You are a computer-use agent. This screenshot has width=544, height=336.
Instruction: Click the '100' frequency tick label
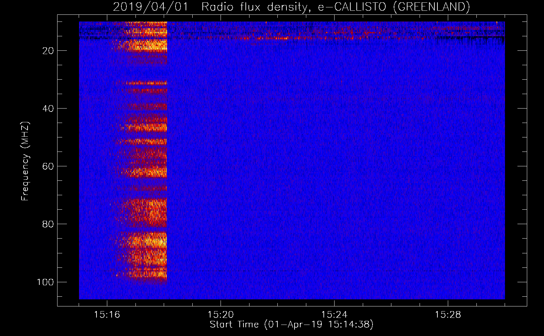[x=45, y=282]
